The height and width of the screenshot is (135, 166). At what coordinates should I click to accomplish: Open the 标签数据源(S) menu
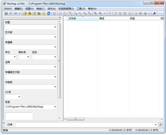[66, 9]
